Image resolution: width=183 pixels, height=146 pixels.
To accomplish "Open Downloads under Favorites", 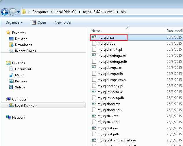I will click(x=23, y=45).
